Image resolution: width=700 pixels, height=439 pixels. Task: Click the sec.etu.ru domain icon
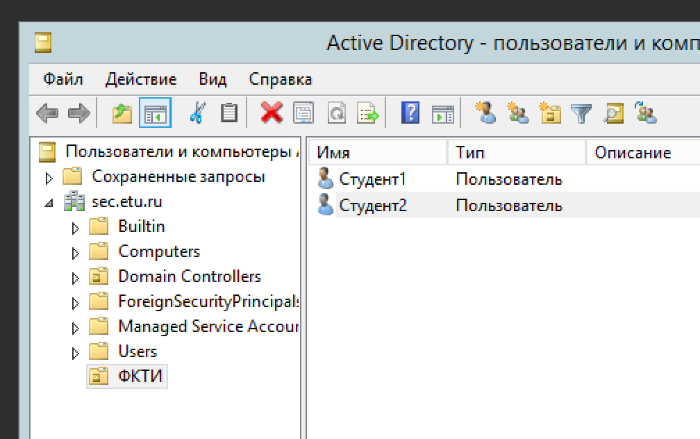tap(74, 201)
